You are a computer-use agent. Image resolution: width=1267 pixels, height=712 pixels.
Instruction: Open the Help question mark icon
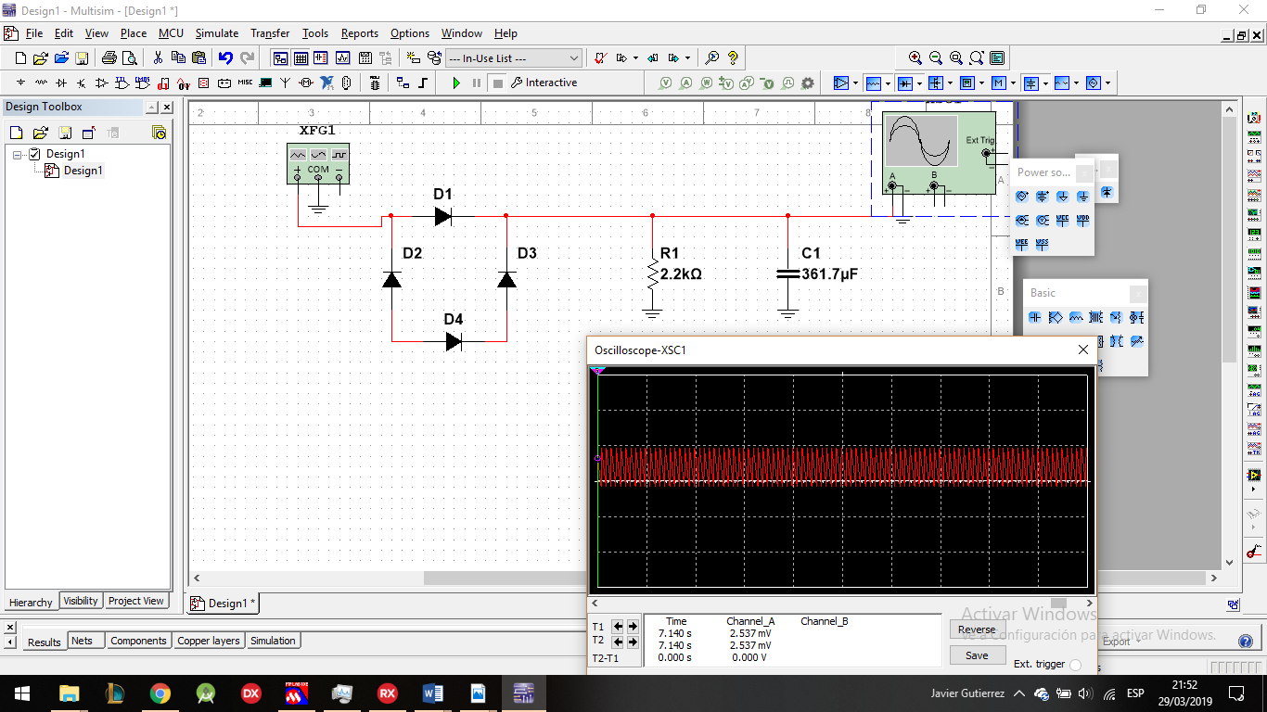click(x=733, y=57)
